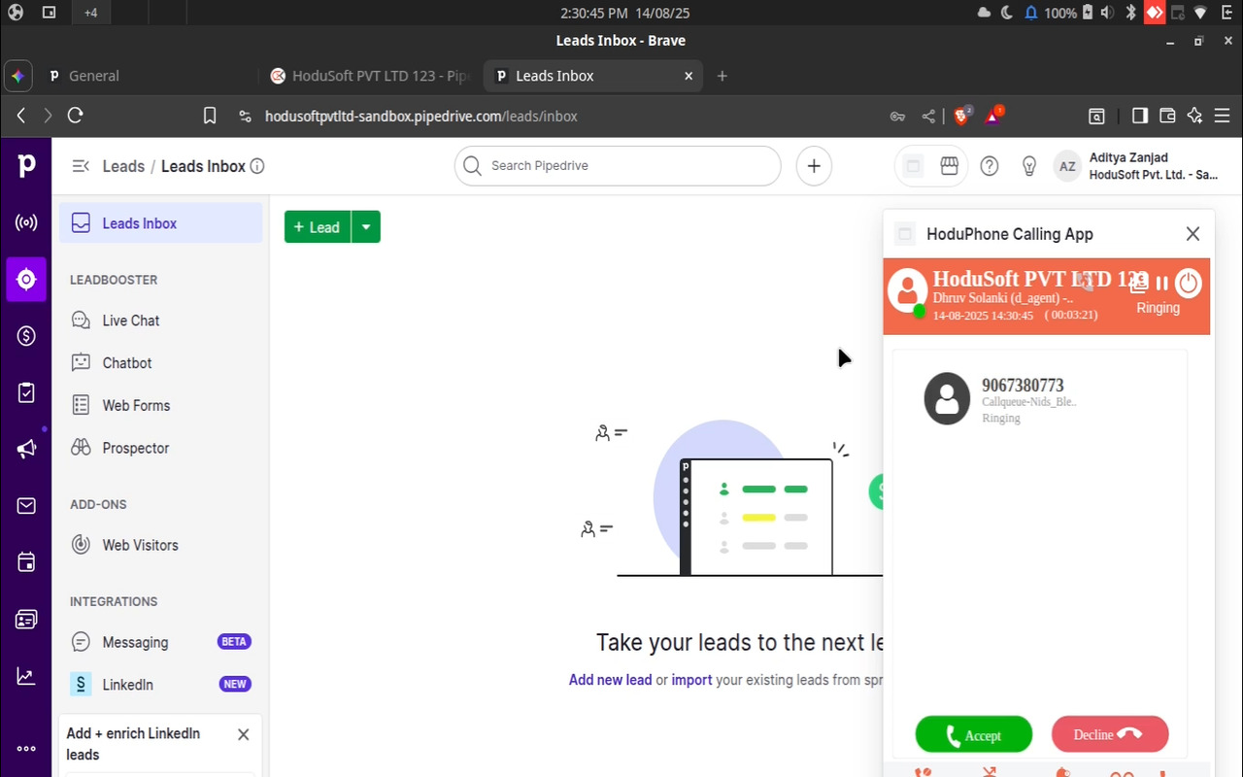Click the suggestions lightbulb icon in top bar
1243x777 pixels.
coord(1028,165)
